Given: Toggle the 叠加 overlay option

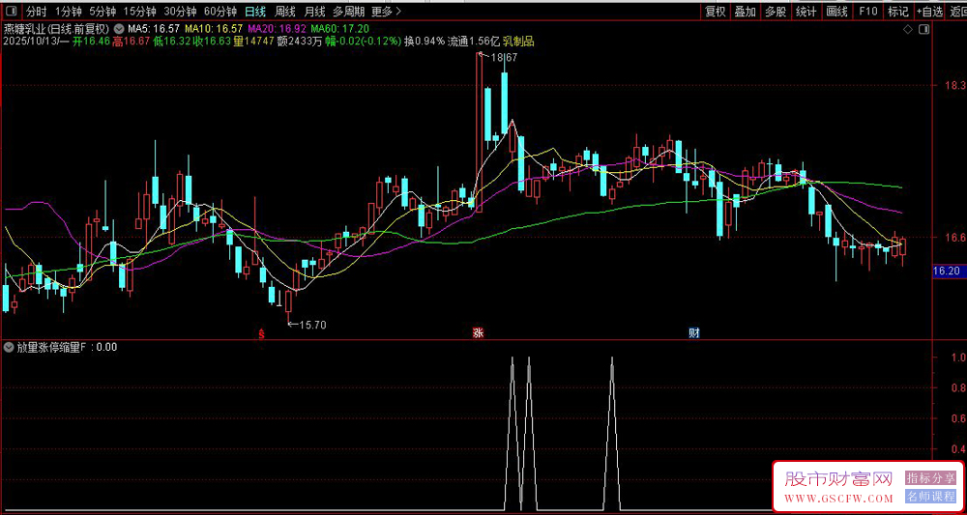Looking at the screenshot, I should pyautogui.click(x=745, y=12).
